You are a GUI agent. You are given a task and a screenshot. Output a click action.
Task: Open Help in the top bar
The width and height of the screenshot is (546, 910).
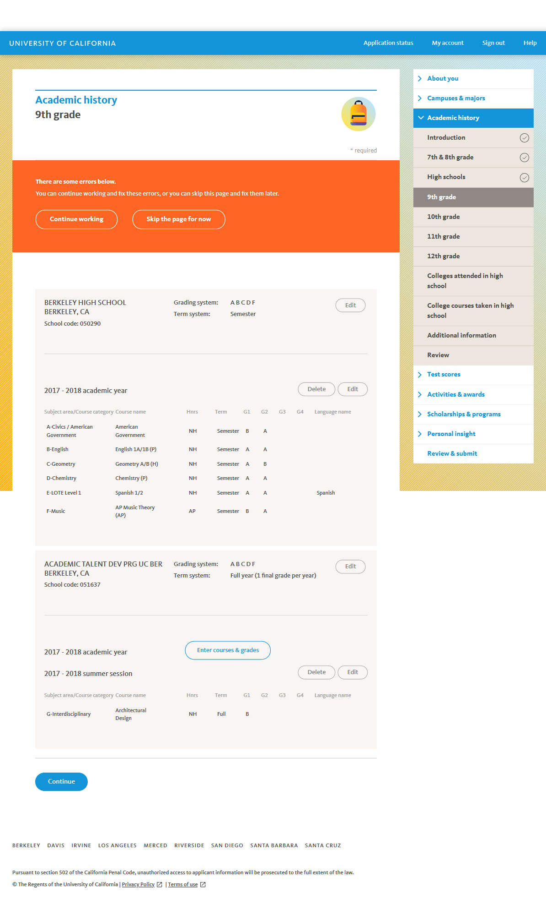(x=530, y=43)
